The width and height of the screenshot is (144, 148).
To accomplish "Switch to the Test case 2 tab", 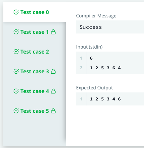I will point(34,52).
